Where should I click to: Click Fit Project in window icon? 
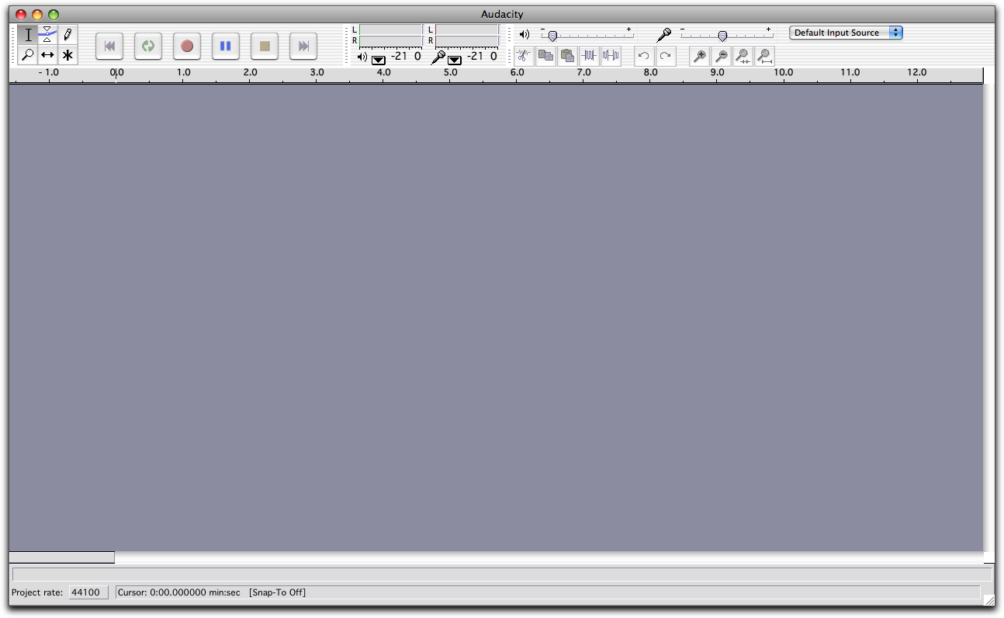764,56
